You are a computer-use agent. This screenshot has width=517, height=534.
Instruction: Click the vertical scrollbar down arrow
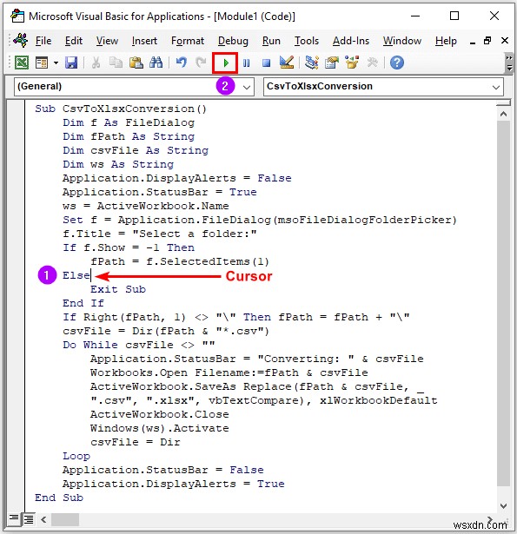[x=503, y=506]
